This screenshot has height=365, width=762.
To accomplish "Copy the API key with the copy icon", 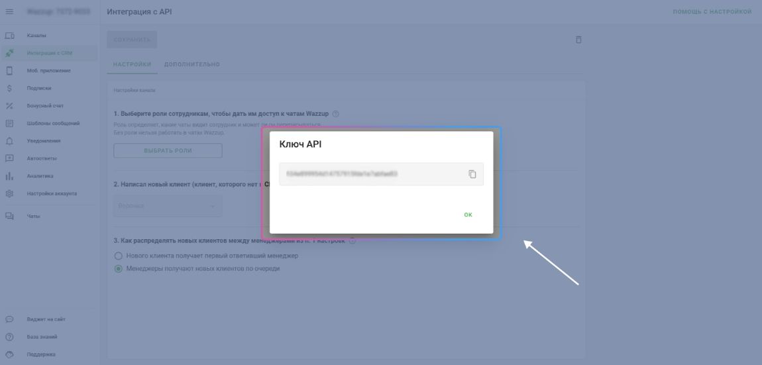I will pos(472,174).
